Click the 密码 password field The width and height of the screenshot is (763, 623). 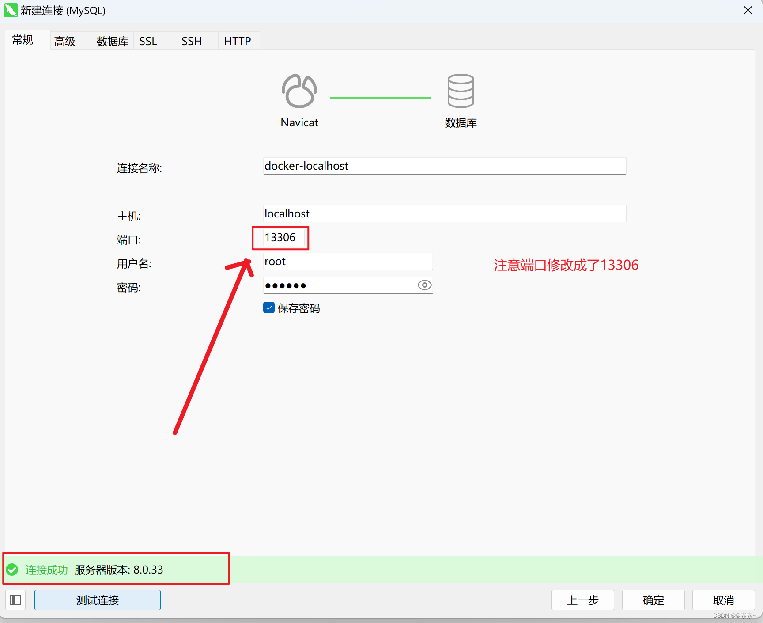pos(348,285)
